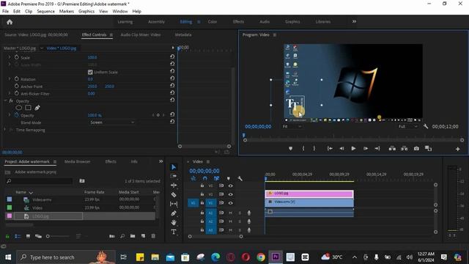
Task: Select the Razor tool
Action: [174, 195]
